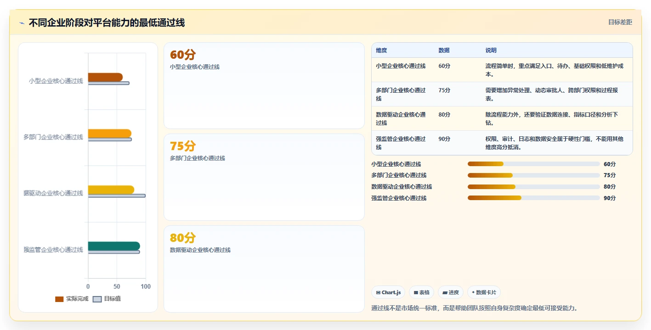Open the 60分 data card

point(264,86)
